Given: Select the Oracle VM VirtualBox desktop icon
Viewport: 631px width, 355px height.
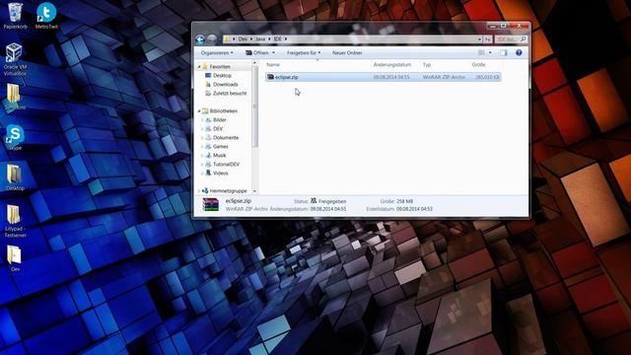Looking at the screenshot, I should (15, 59).
